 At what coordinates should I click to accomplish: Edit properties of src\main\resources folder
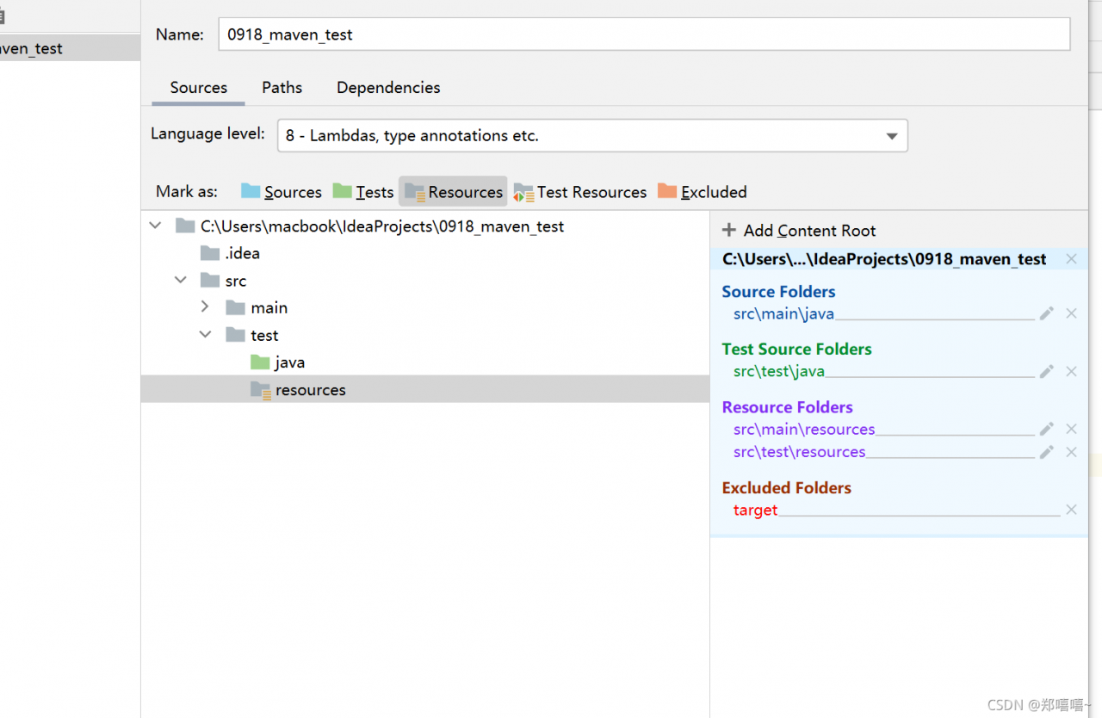click(1046, 429)
